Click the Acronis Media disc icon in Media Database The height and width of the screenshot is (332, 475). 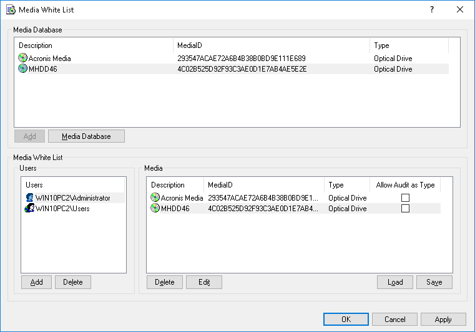point(23,58)
